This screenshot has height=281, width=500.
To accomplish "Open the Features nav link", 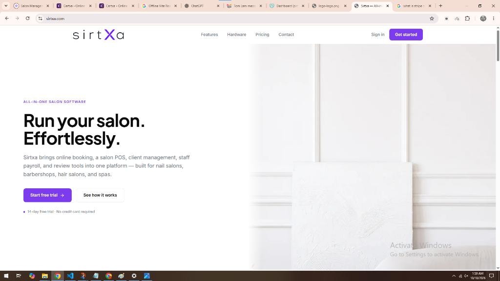I will [x=209, y=35].
